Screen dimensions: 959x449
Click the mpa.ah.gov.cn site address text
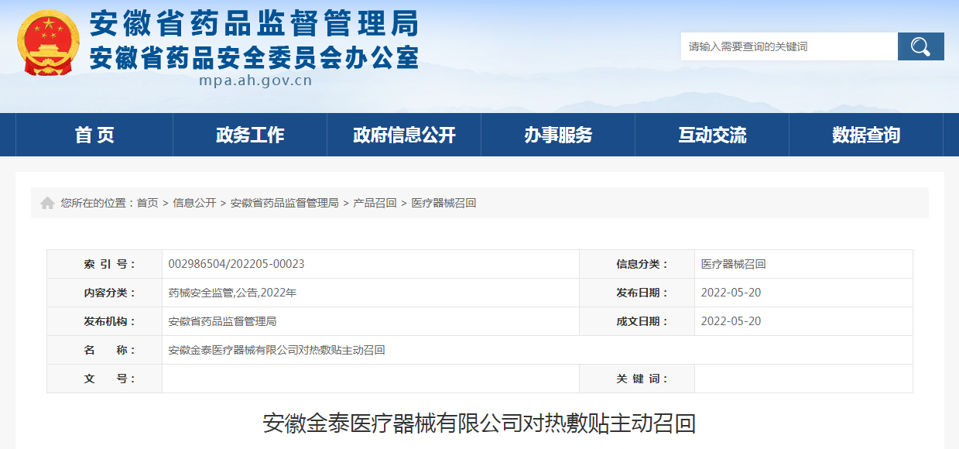tap(255, 79)
